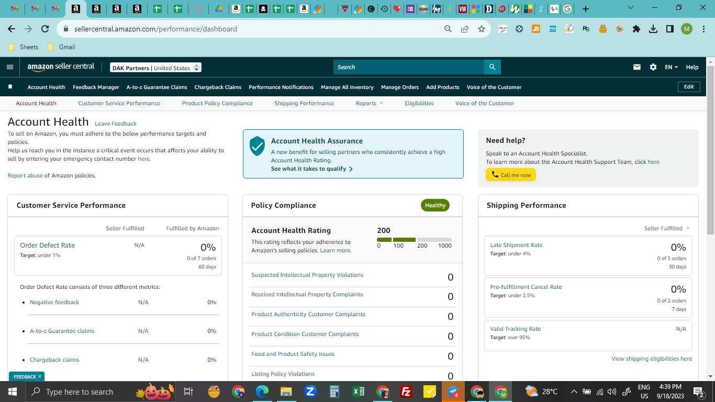
Task: Open the Seller Central hamburger menu
Action: coord(10,67)
